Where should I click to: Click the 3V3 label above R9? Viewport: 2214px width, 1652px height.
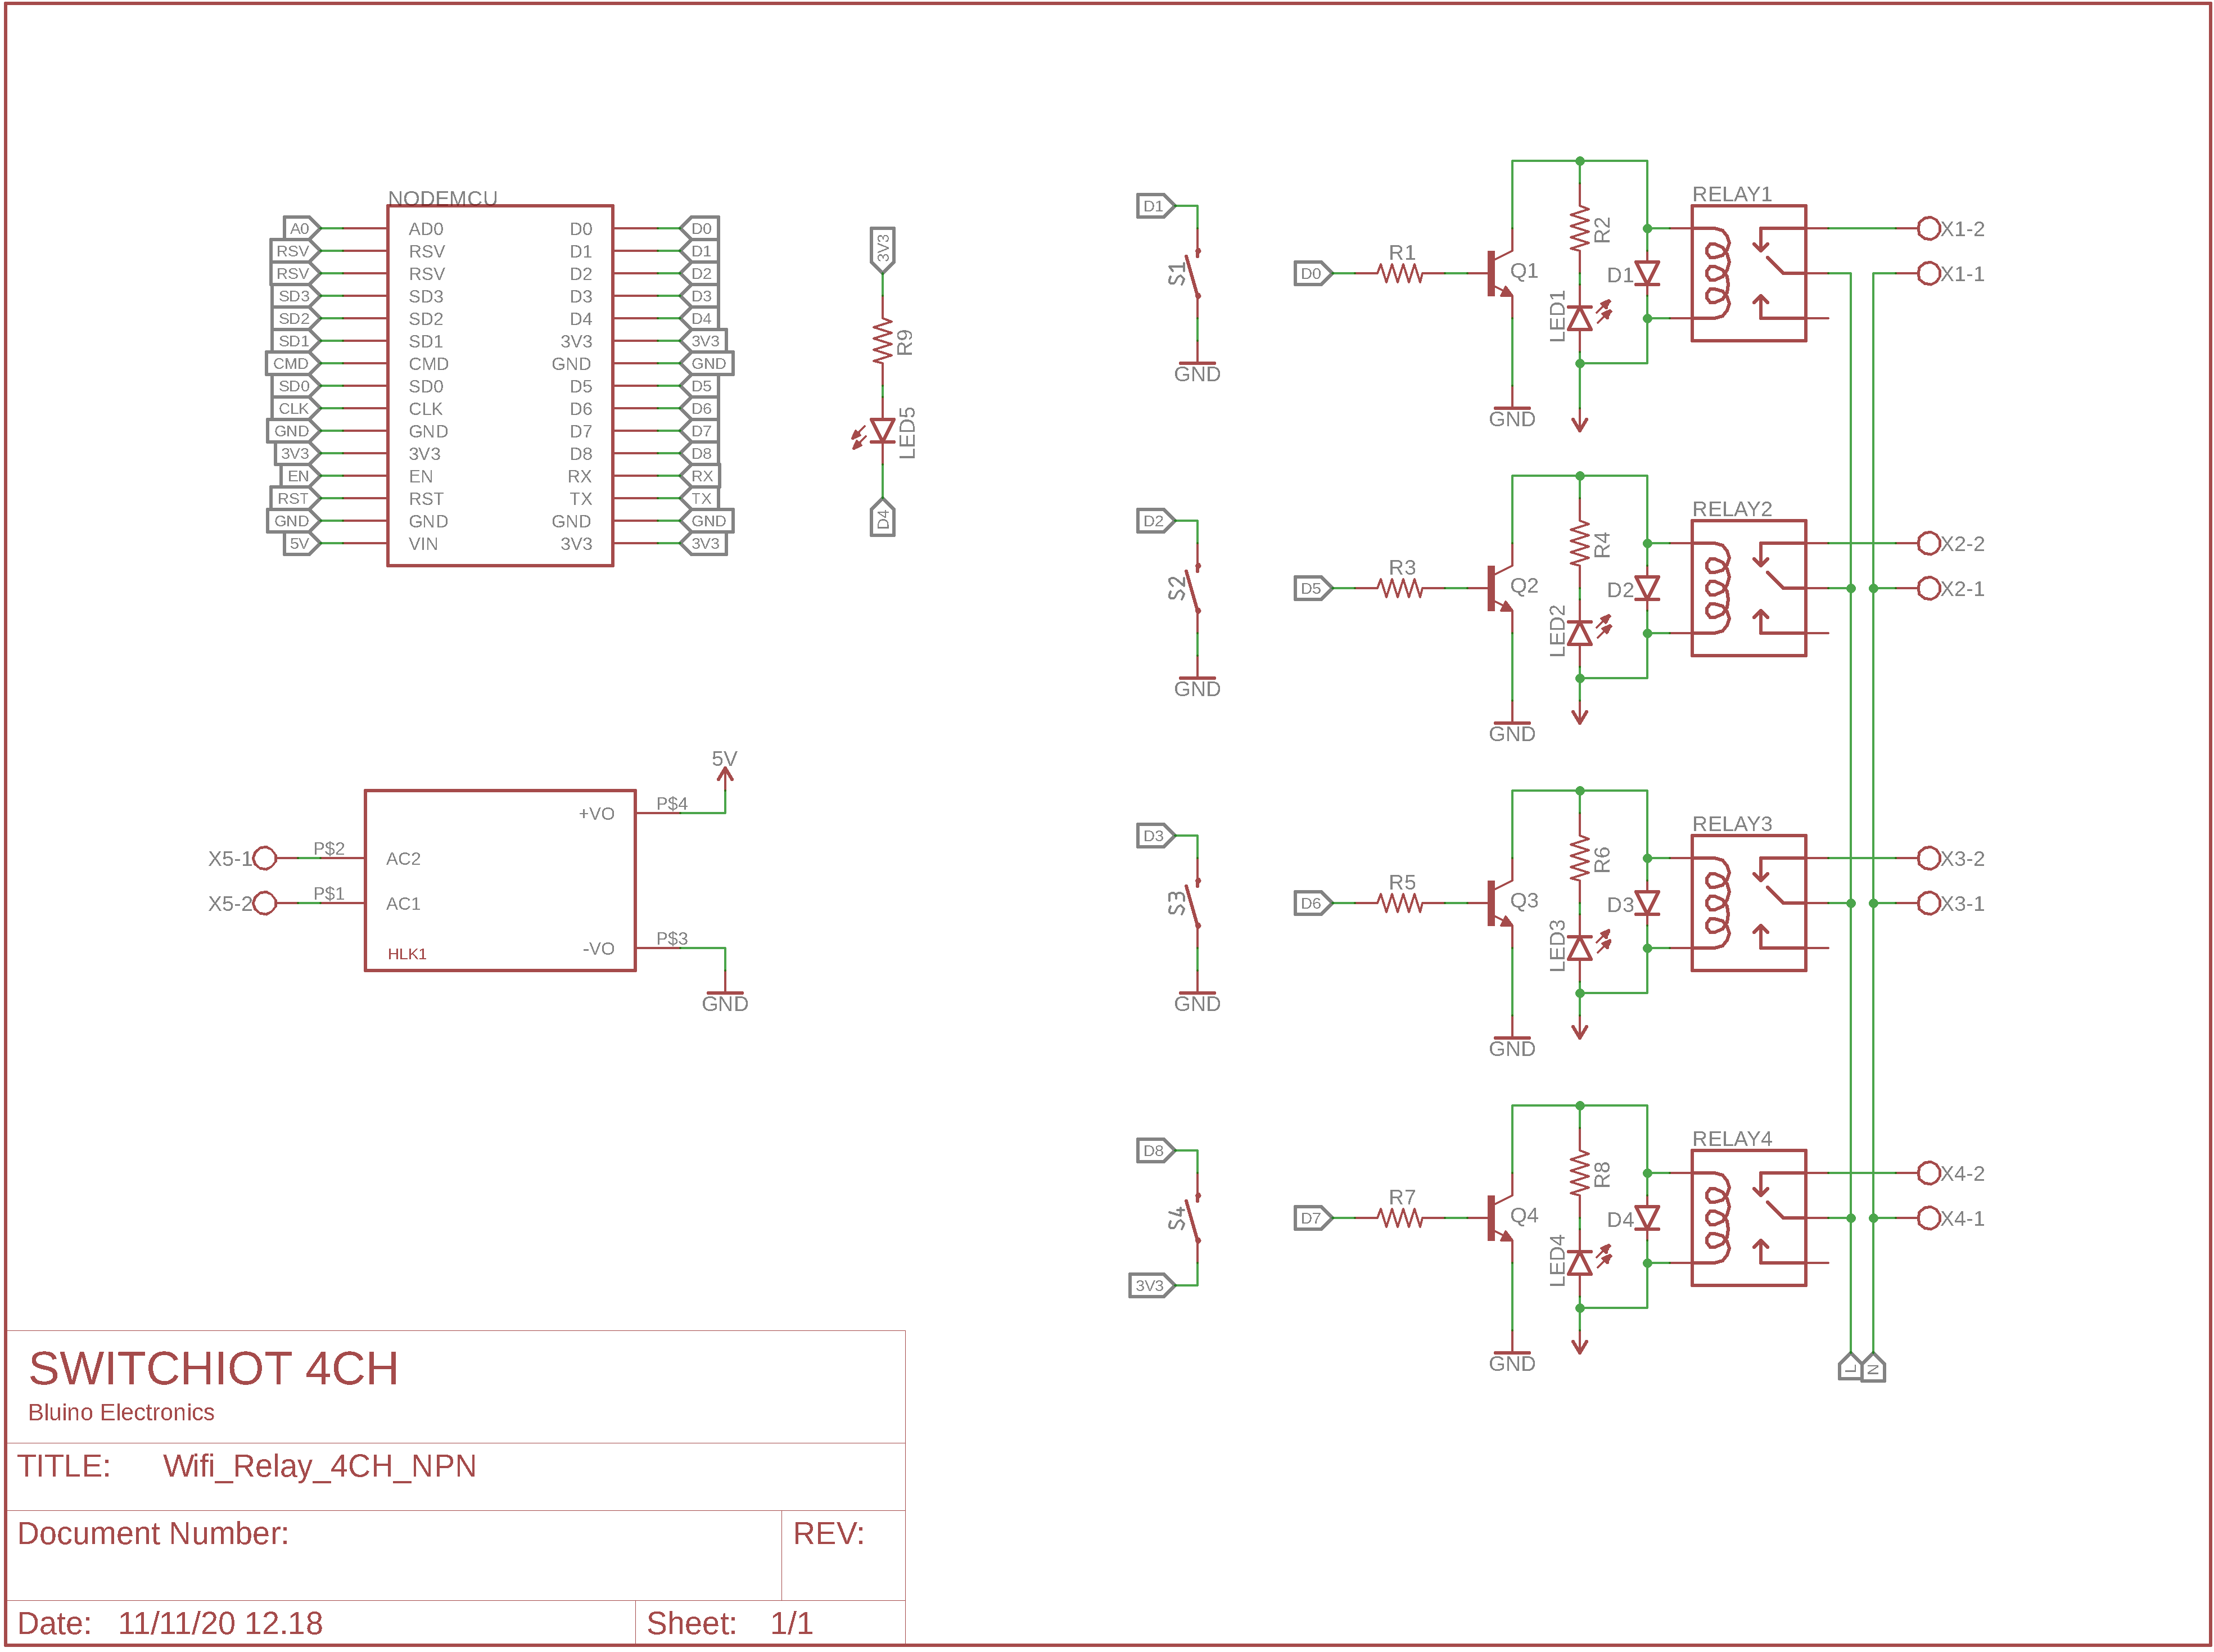[882, 249]
